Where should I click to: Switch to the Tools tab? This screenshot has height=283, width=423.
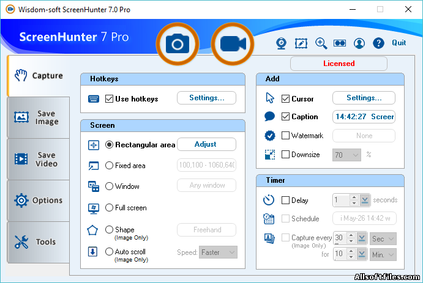tap(39, 242)
